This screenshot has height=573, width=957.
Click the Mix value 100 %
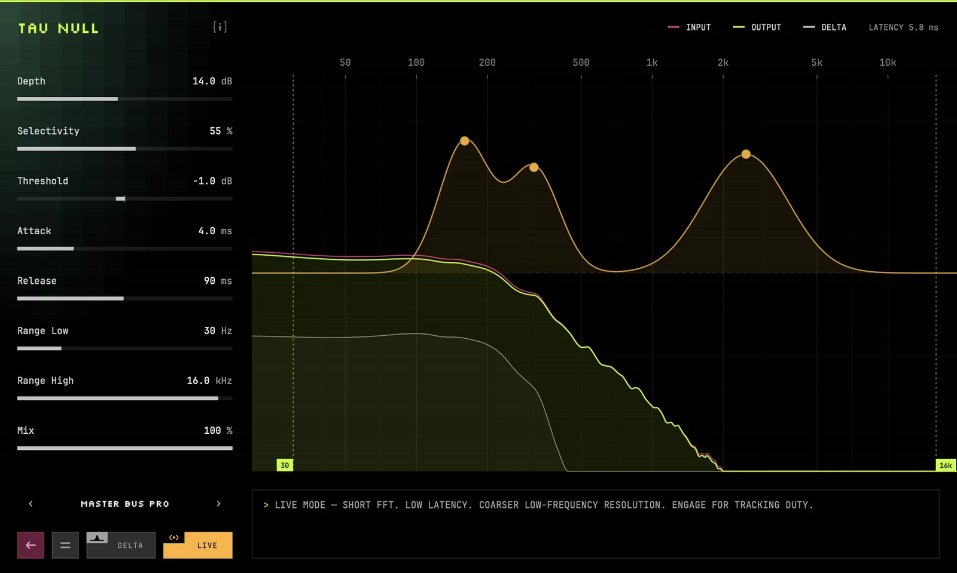pos(218,430)
